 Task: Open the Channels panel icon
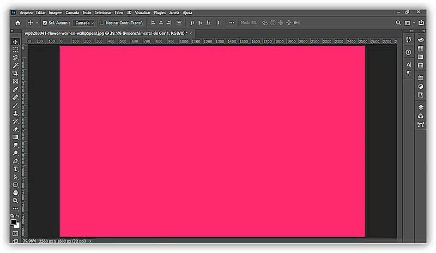click(421, 116)
